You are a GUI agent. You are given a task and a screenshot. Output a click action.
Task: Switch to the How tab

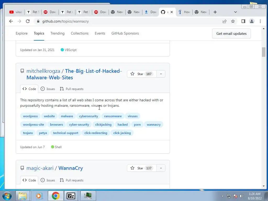184,12
